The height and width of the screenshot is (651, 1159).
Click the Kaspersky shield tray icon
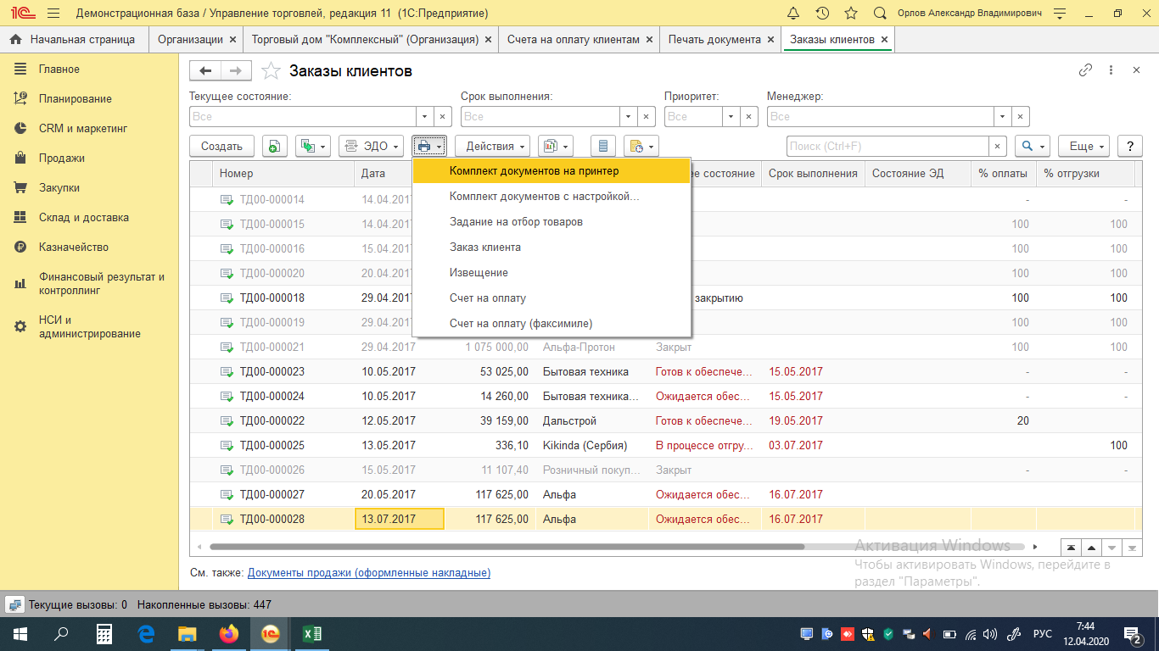click(888, 634)
